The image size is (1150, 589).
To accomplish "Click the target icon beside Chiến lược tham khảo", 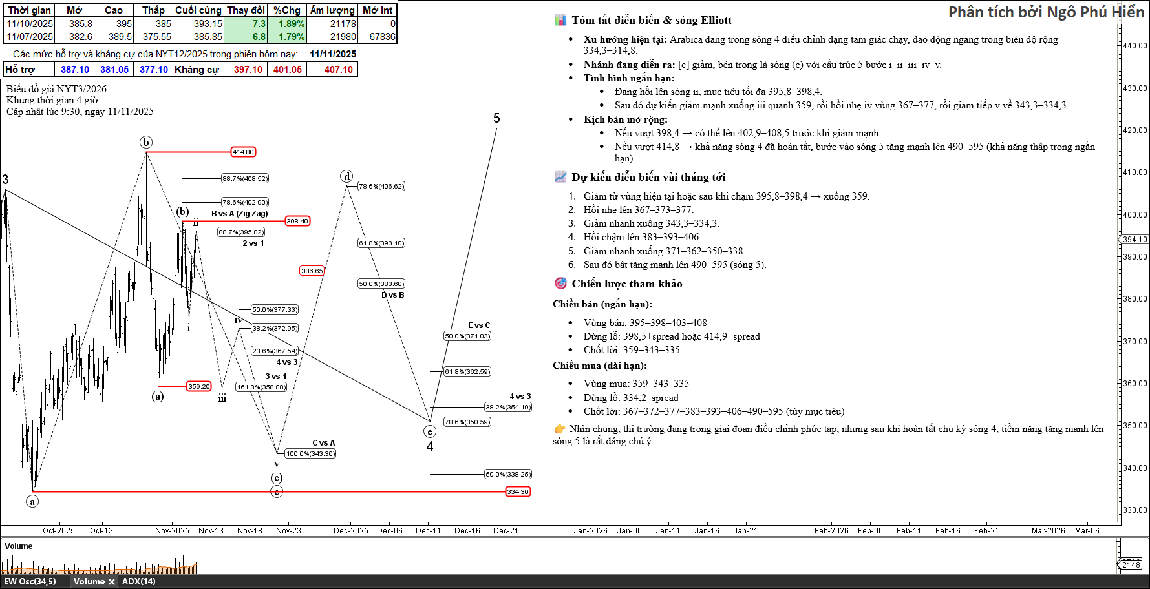I will pyautogui.click(x=560, y=284).
